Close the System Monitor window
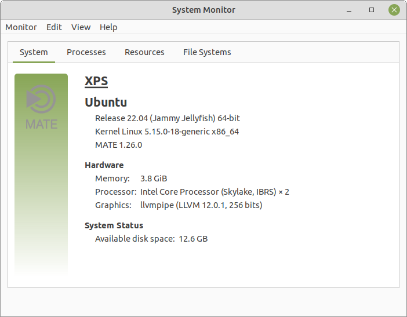This screenshot has width=407, height=317. point(394,10)
